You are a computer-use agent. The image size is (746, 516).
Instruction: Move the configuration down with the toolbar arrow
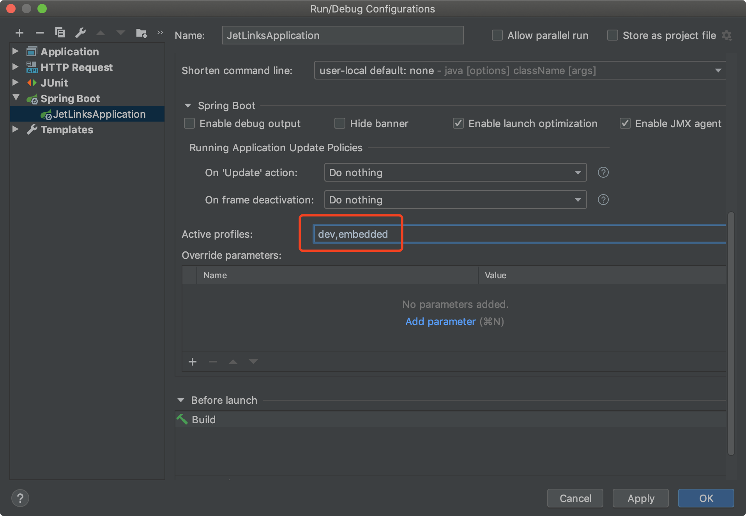click(x=121, y=33)
